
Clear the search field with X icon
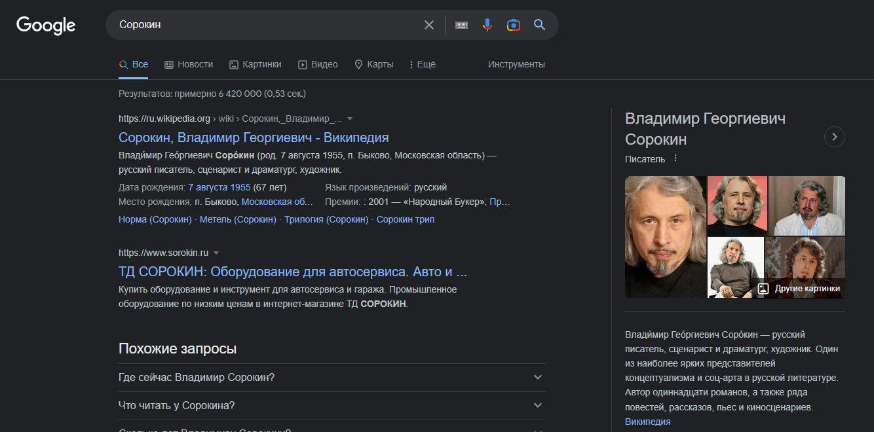coord(429,25)
